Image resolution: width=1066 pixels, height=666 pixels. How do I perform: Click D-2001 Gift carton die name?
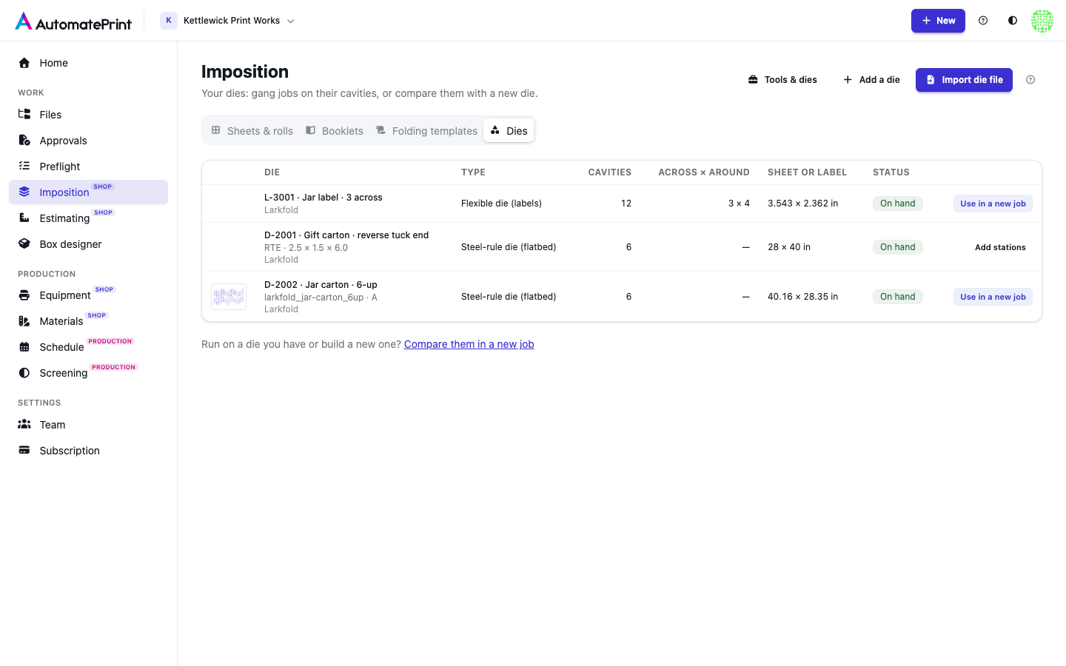click(x=346, y=235)
